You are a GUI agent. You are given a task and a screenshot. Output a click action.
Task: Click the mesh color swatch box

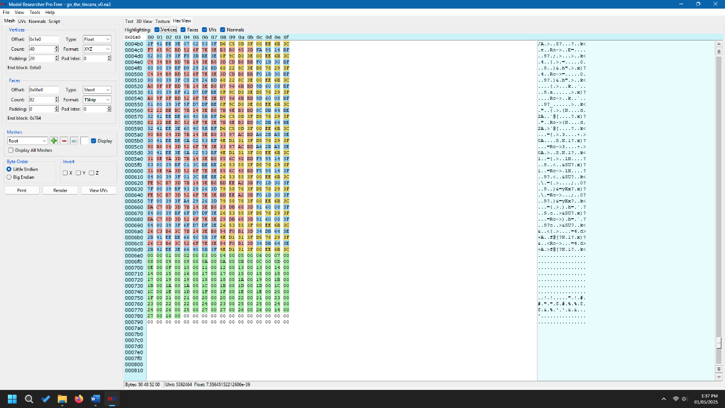pos(85,141)
